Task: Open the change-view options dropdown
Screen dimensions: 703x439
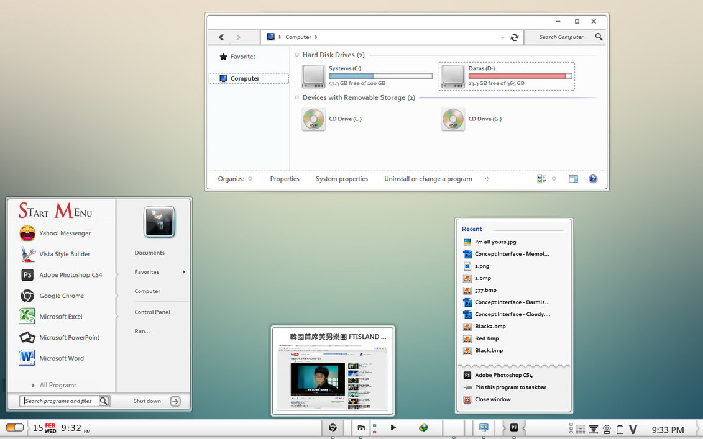Action: 554,179
